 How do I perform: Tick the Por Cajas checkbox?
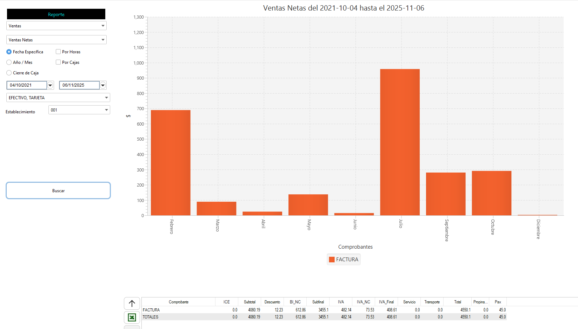tap(58, 62)
